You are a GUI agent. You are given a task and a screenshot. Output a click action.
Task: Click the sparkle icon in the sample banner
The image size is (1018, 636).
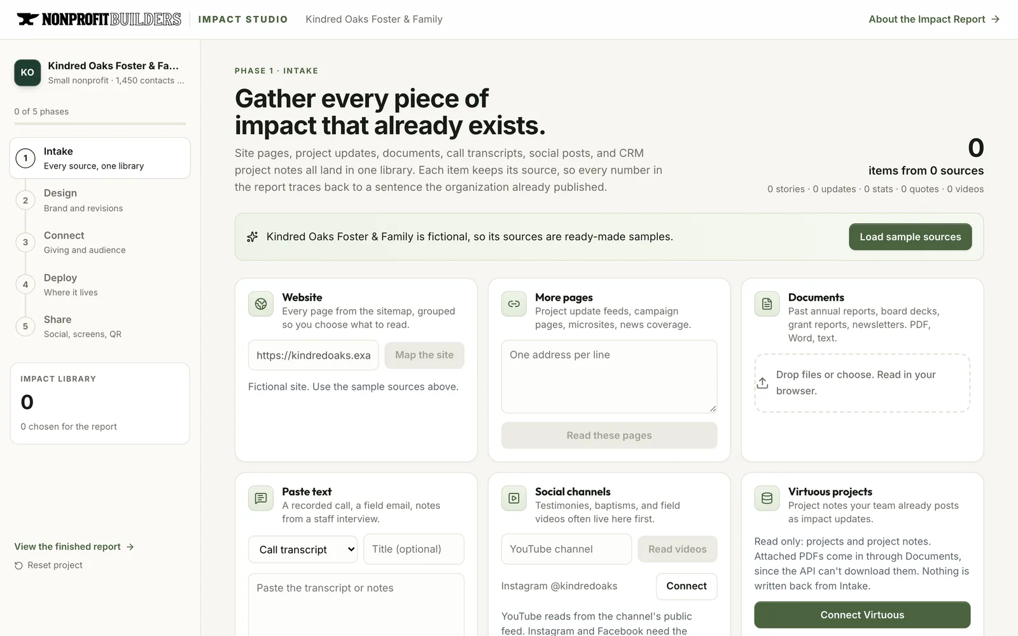click(x=253, y=237)
